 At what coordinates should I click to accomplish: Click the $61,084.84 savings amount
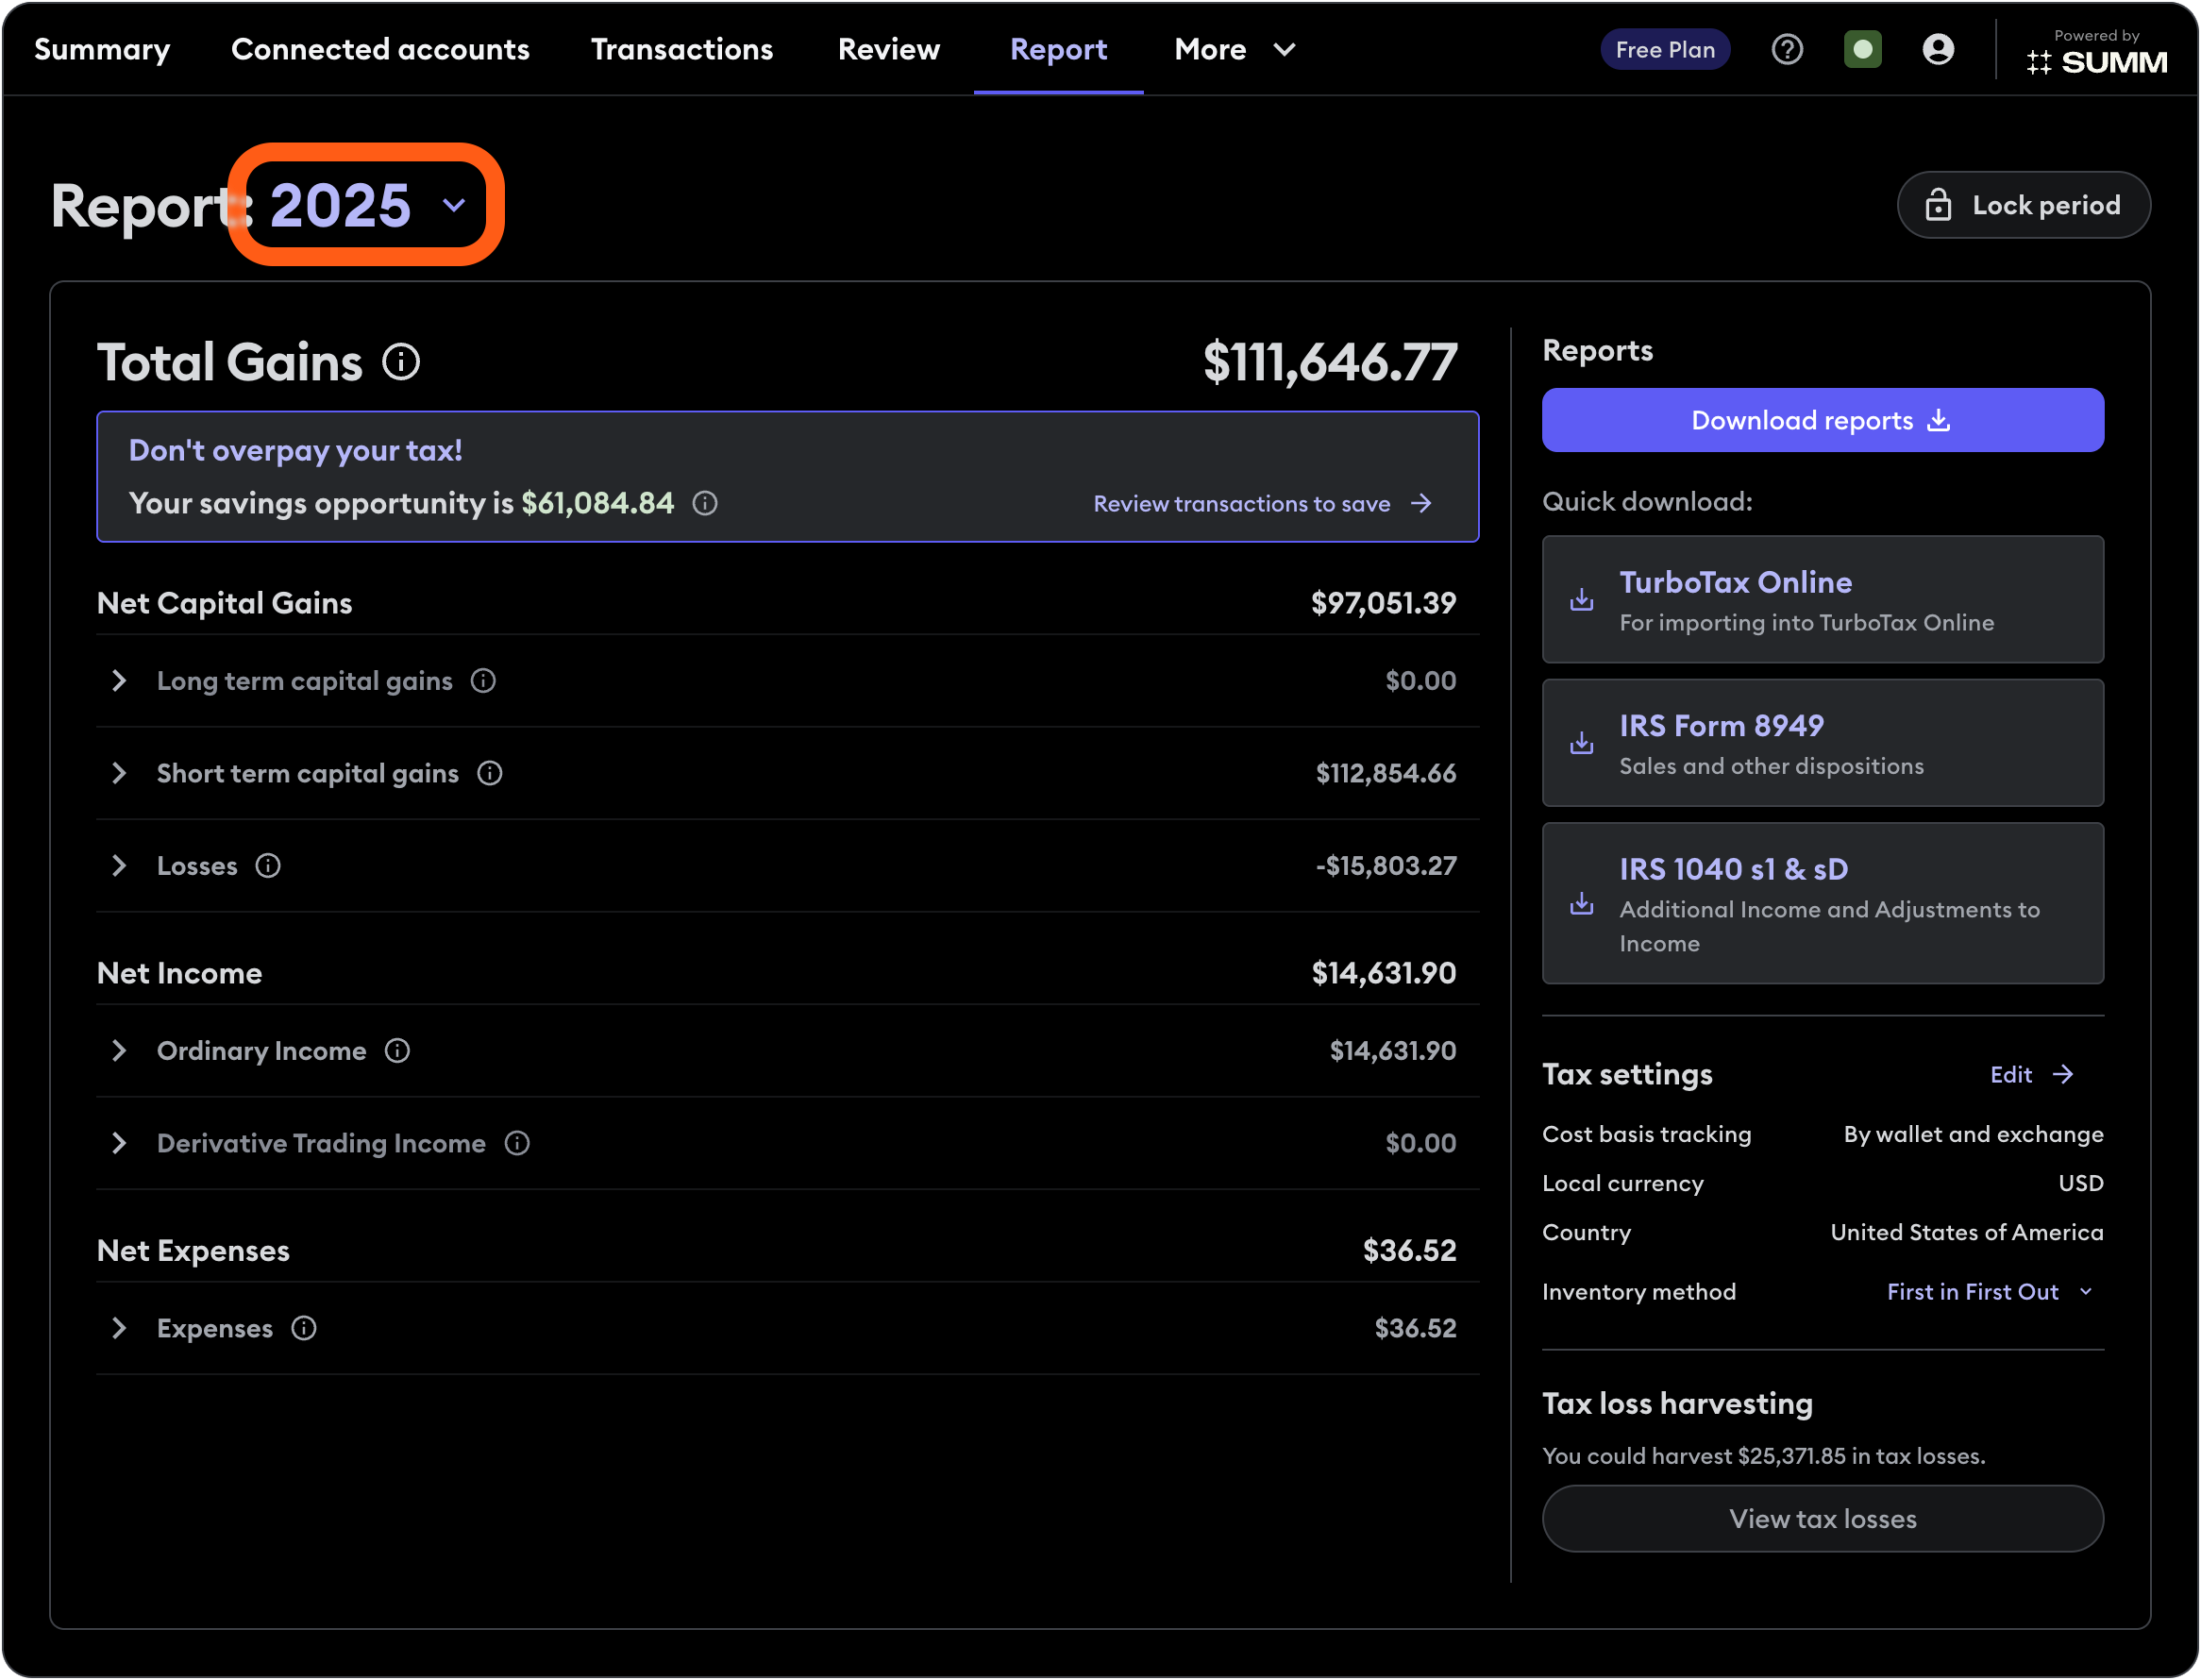tap(598, 503)
